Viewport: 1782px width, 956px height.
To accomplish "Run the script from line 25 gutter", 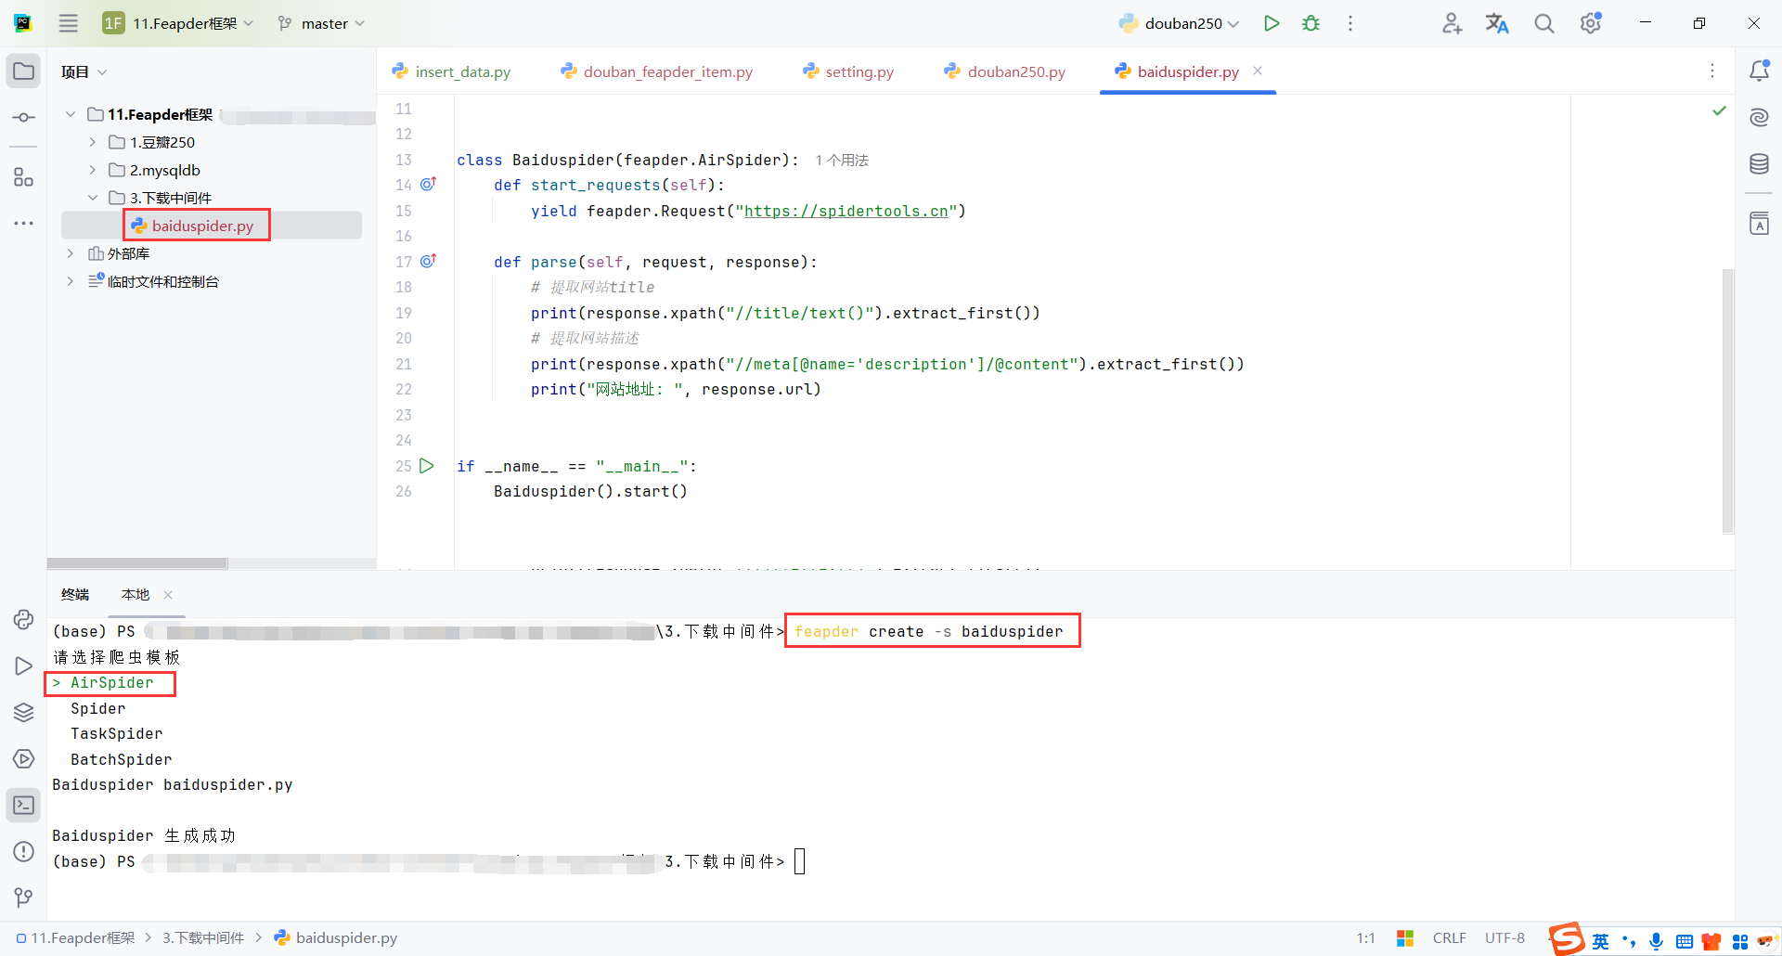I will click(427, 466).
